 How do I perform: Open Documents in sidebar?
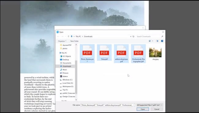[66, 63]
